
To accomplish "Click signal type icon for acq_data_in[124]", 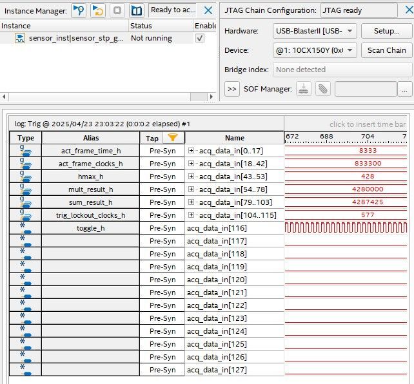I will pos(25,331).
